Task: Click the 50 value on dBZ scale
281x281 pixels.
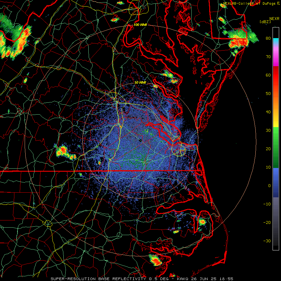Action: 268,94
